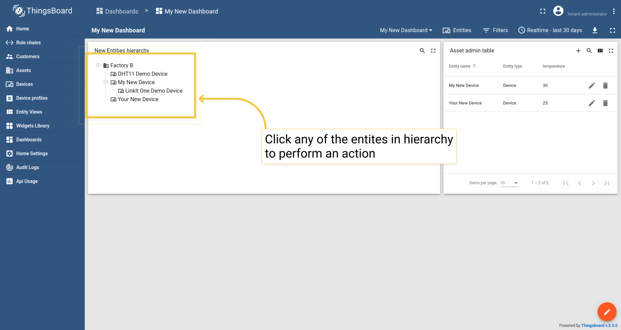Expand Entities hierarchy widget fullscreen

pos(433,51)
